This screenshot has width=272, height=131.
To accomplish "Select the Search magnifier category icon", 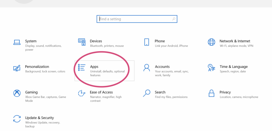I will click(147, 93).
